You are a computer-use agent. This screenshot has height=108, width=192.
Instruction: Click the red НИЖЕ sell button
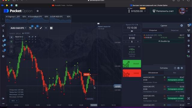(x=132, y=73)
